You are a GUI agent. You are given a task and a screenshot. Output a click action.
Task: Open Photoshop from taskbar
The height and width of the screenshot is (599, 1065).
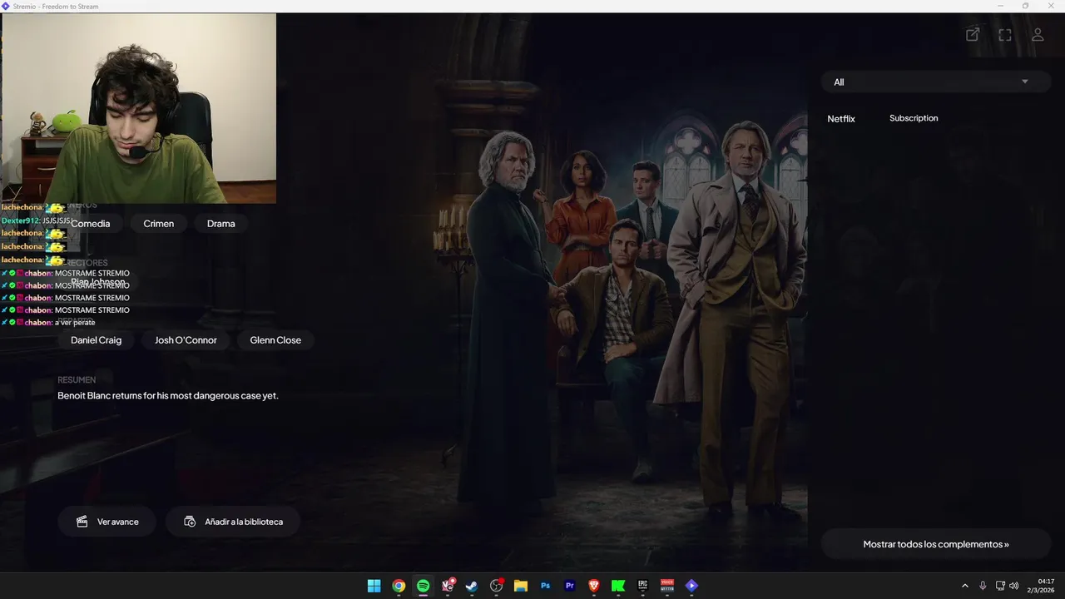point(545,586)
